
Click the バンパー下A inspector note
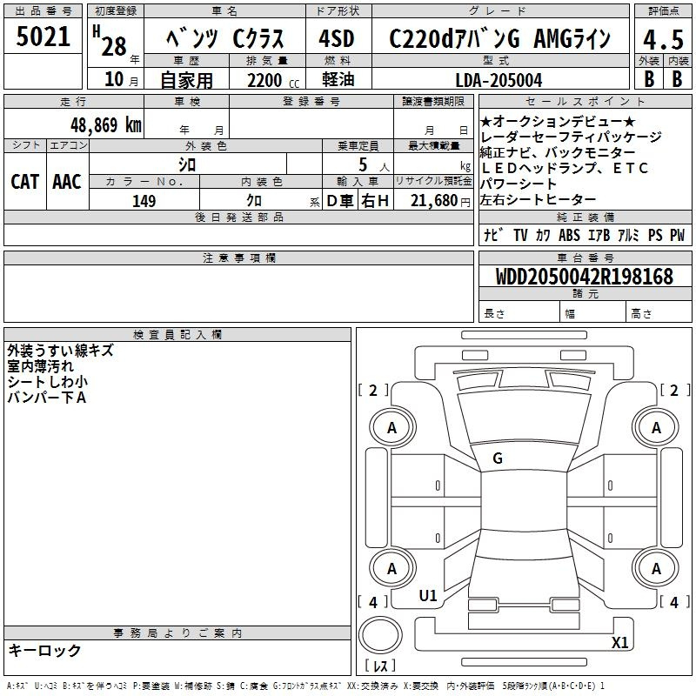point(47,398)
